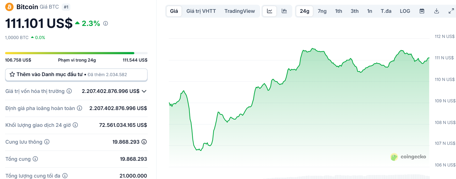Download chart data icon

click(x=437, y=11)
